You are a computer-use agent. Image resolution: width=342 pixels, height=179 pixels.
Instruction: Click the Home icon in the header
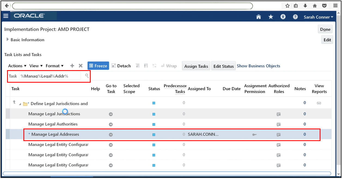click(258, 17)
